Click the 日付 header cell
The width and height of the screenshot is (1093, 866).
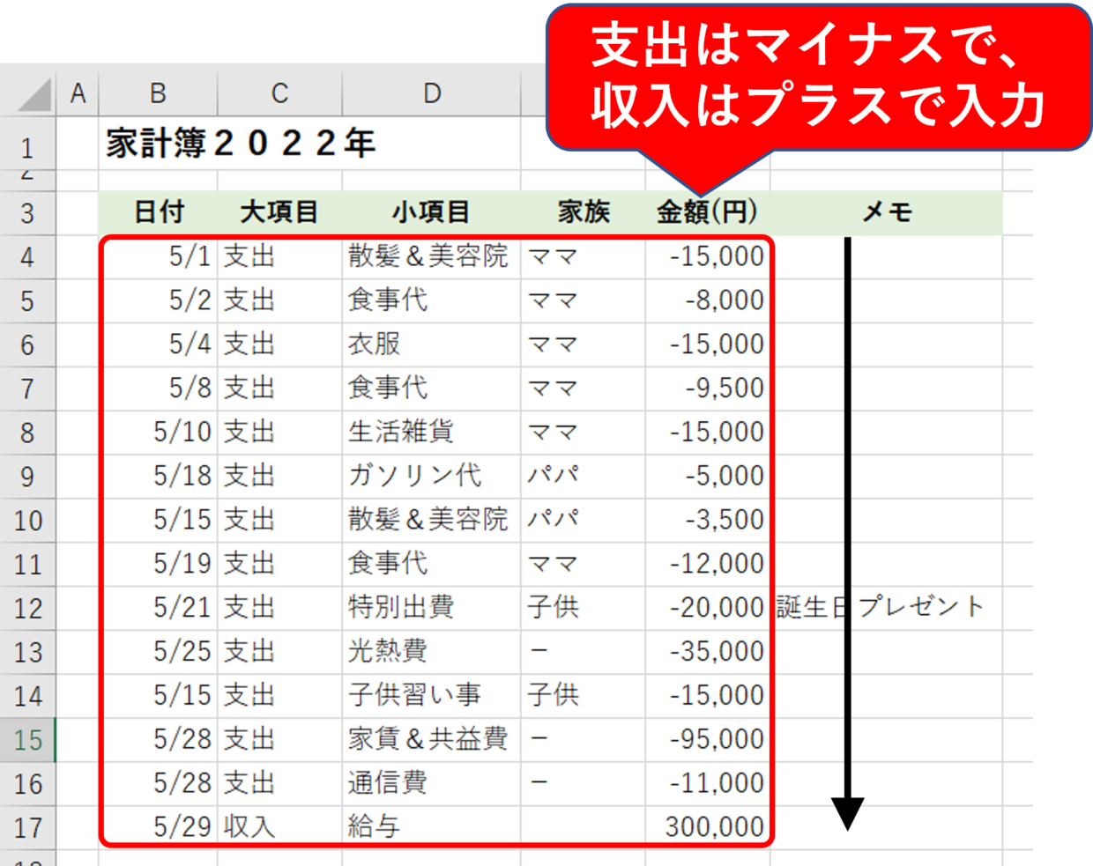click(x=159, y=212)
